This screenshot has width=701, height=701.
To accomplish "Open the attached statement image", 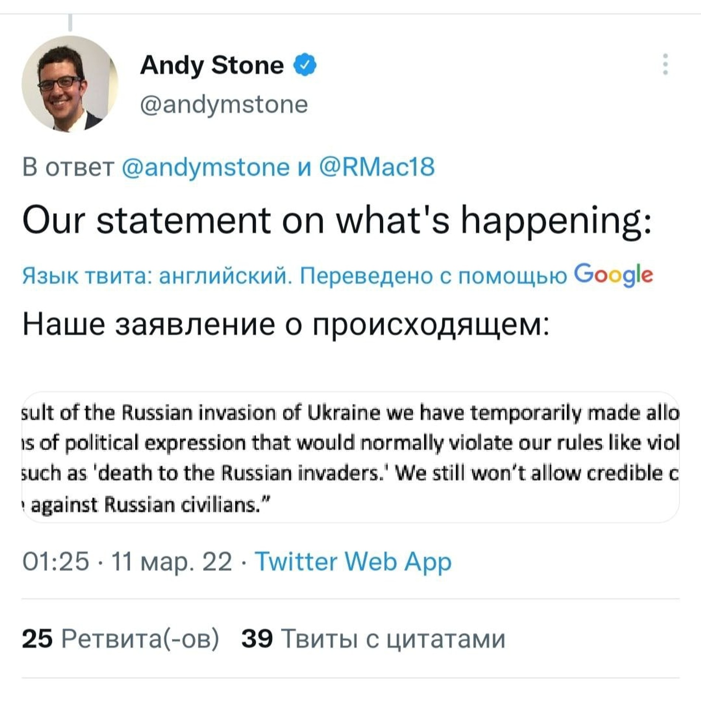I will (350, 457).
